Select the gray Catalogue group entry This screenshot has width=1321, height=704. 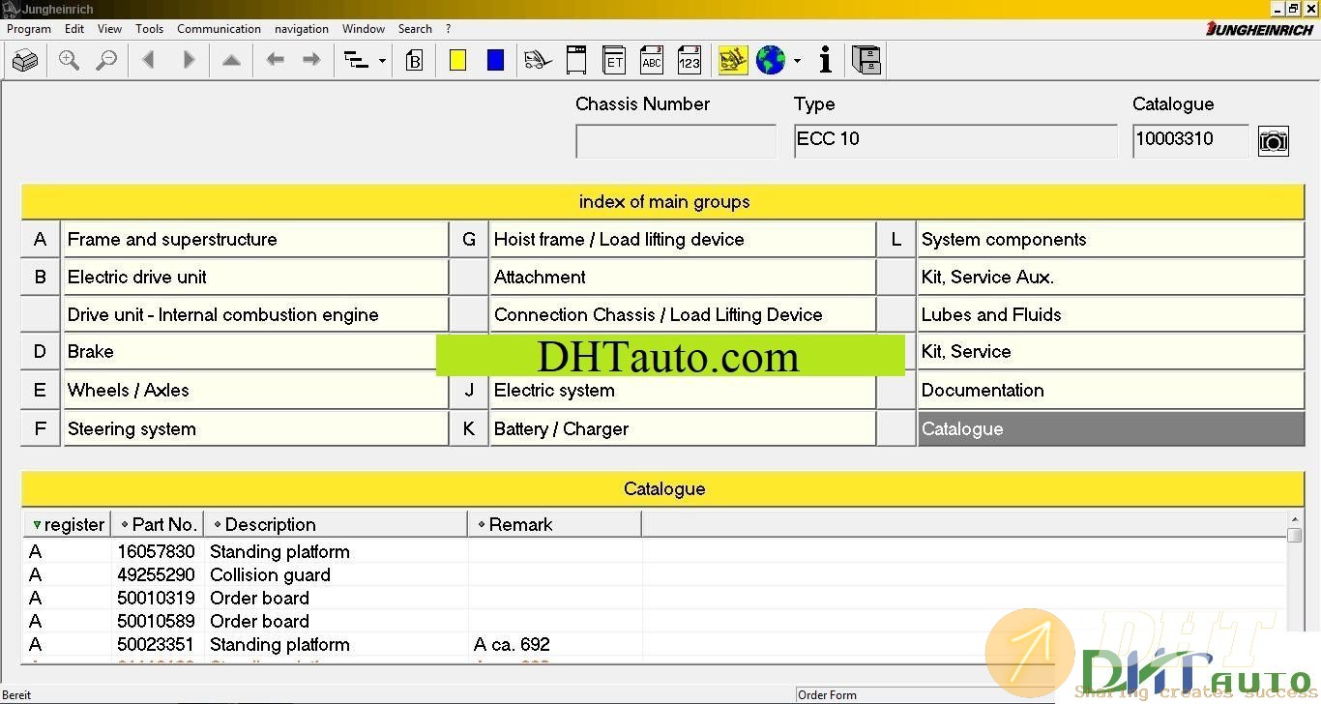click(x=1111, y=429)
